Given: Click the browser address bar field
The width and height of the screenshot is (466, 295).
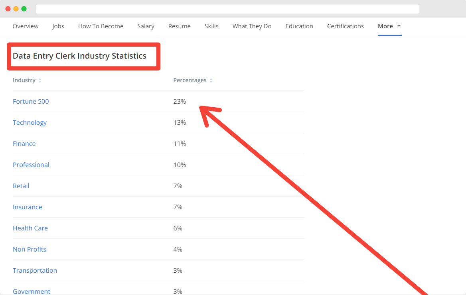Looking at the screenshot, I should 227,9.
